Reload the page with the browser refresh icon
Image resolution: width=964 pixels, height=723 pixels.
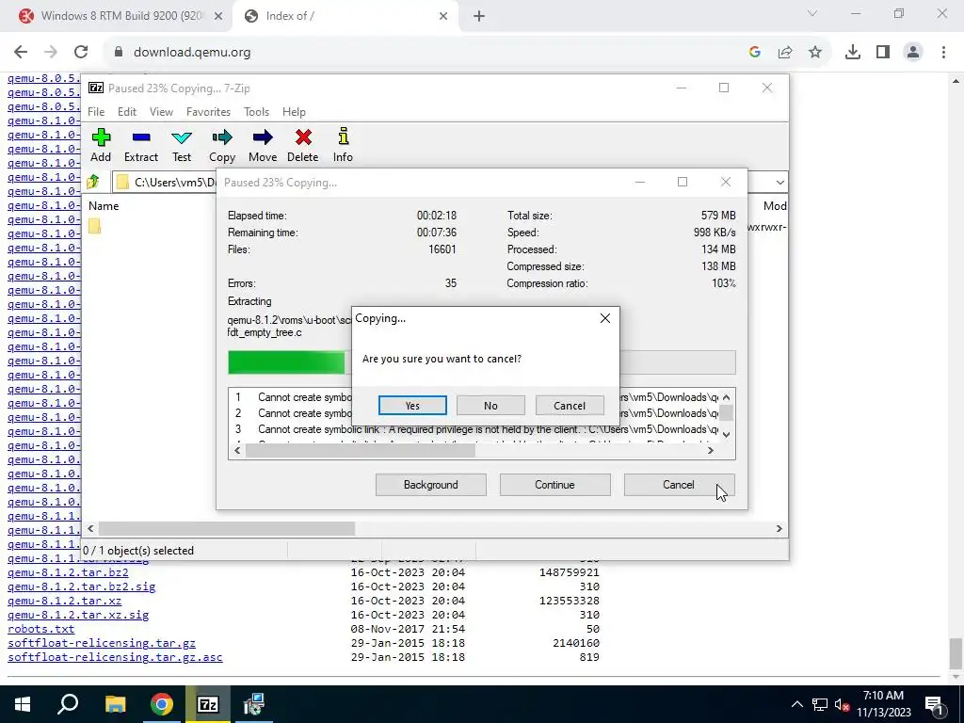coord(81,53)
